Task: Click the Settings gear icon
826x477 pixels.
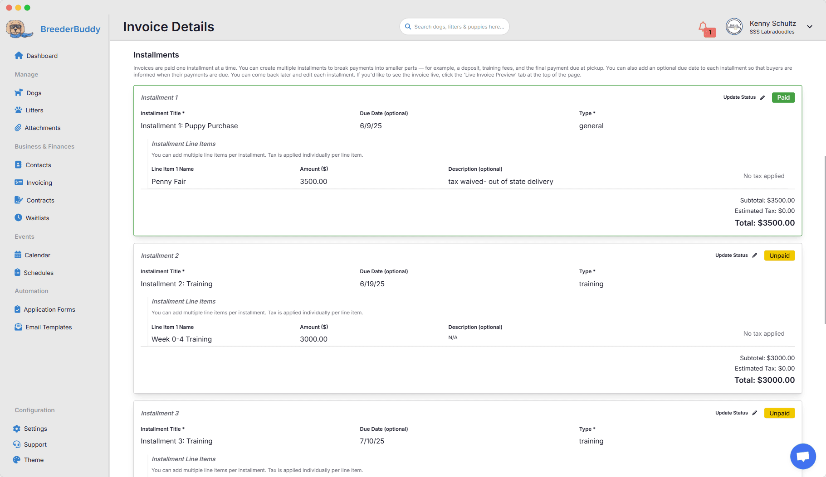Action: 17,429
